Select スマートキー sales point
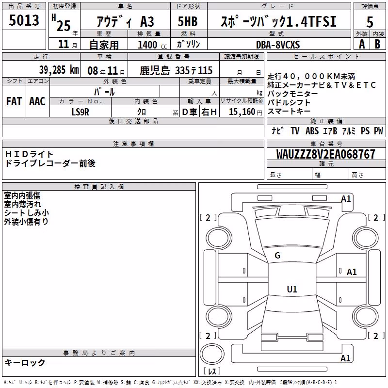388x388 pixels. tap(289, 111)
